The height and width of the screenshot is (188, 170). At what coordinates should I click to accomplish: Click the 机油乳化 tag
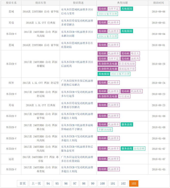tap(136, 91)
